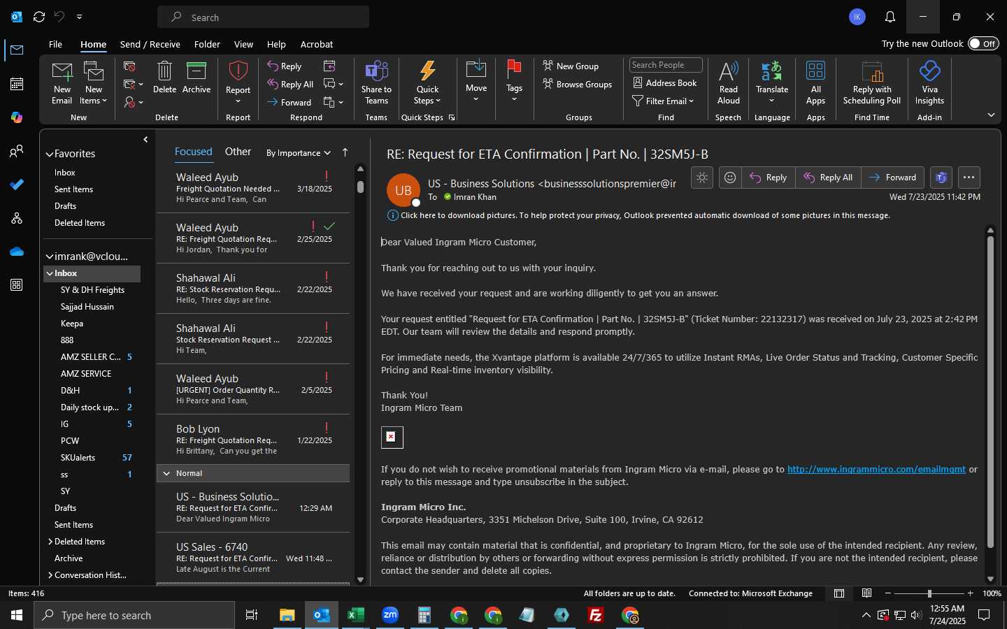The image size is (1007, 629).
Task: Open the All Apps icon
Action: click(815, 71)
